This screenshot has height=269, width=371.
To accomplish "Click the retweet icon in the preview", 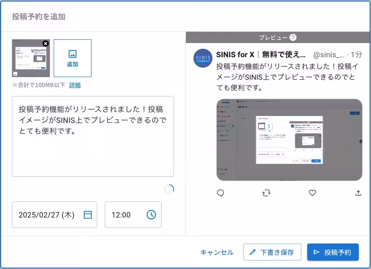I will (x=266, y=193).
